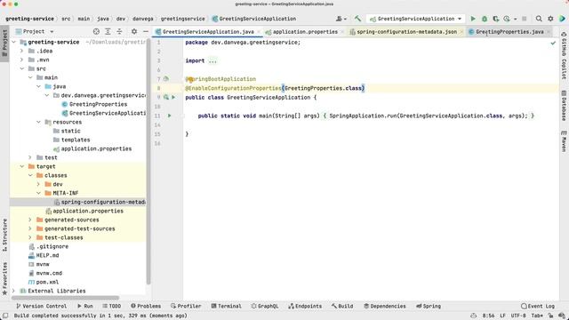The width and height of the screenshot is (569, 320).
Task: Click caret position 8:56 in status bar
Action: (488, 316)
